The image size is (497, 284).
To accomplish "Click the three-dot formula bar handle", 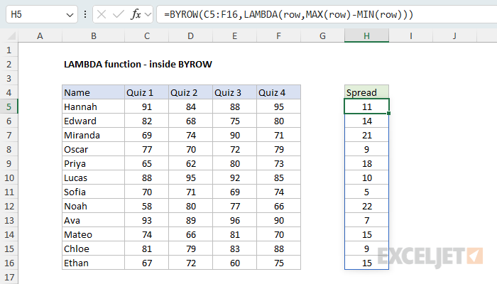I will [85, 14].
